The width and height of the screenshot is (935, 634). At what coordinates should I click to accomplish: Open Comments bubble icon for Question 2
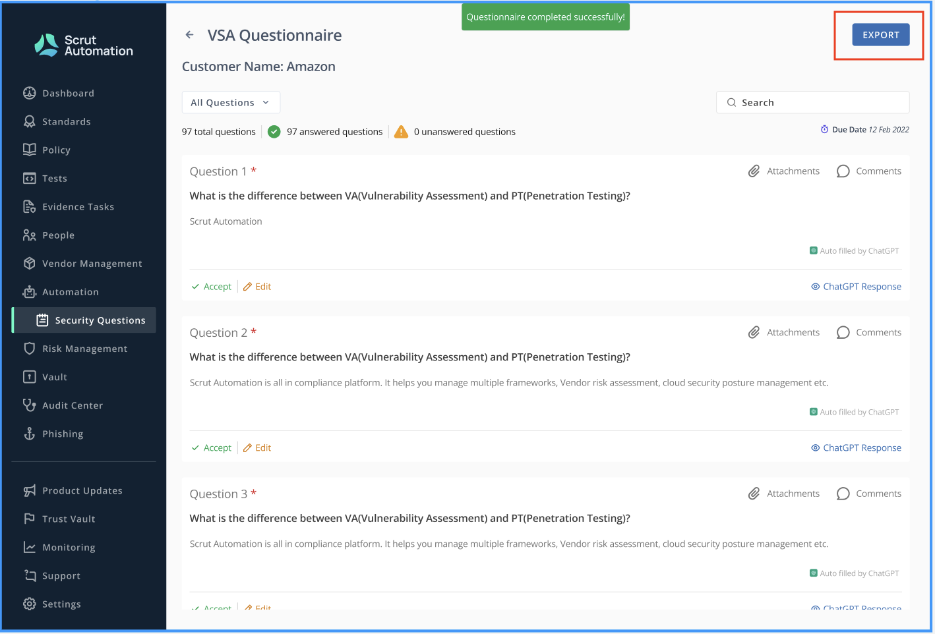843,333
